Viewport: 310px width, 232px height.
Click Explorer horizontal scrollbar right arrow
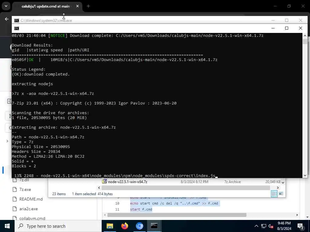click(x=278, y=188)
